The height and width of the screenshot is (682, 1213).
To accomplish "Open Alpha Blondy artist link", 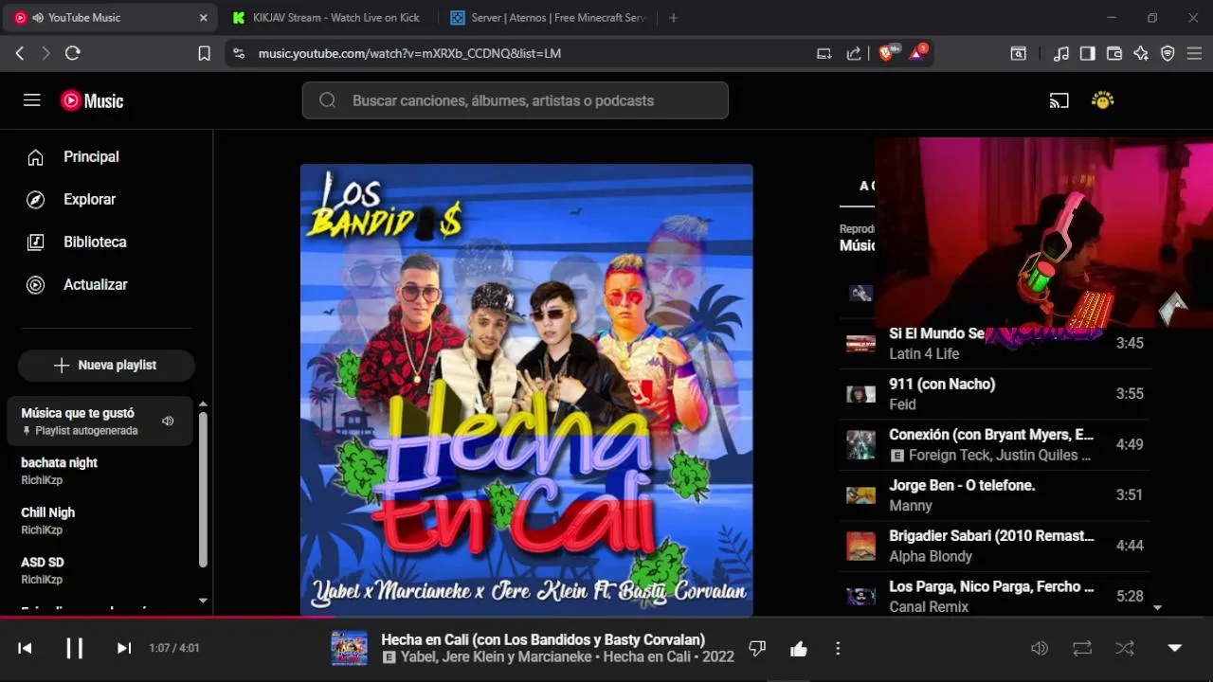I will point(931,556).
